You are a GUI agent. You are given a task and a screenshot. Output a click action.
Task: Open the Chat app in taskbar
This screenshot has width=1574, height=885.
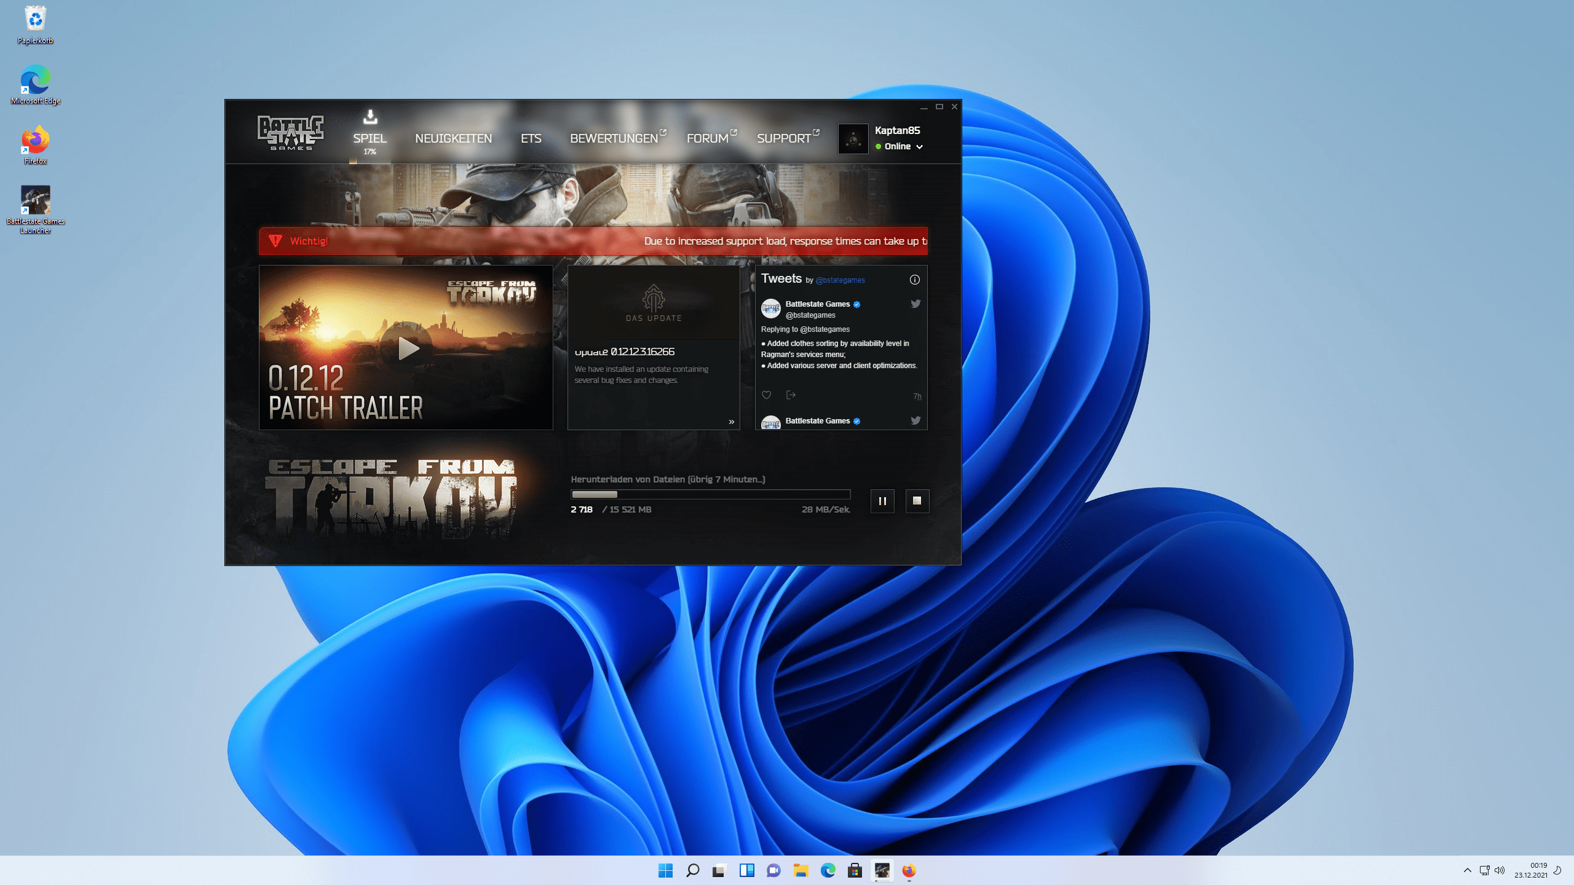[773, 870]
